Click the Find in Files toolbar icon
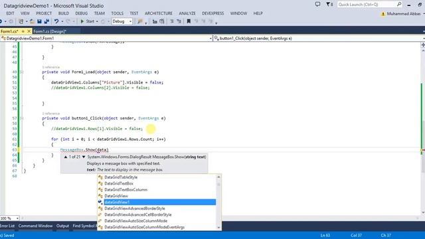Image resolution: width=425 pixels, height=239 pixels. click(x=140, y=21)
